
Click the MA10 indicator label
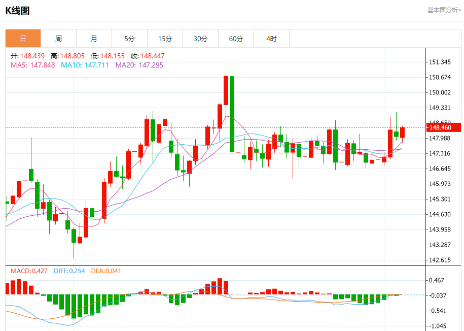click(85, 65)
